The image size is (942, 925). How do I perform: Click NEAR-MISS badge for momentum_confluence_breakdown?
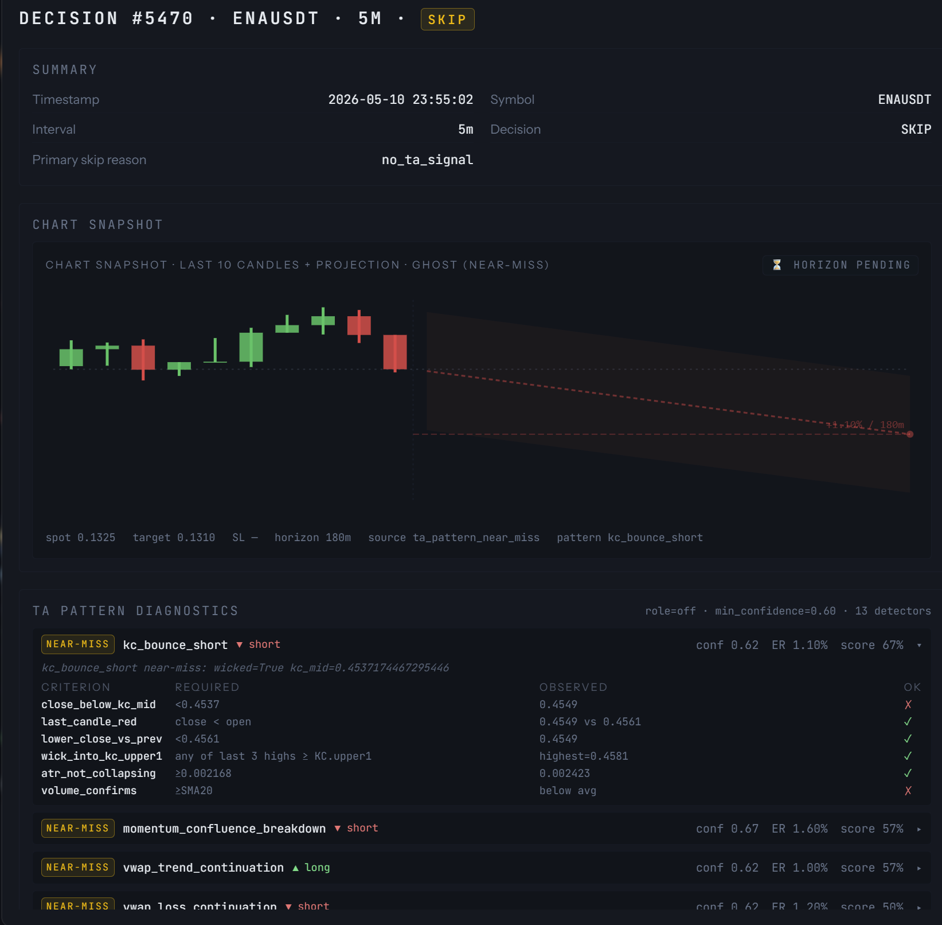pos(78,829)
